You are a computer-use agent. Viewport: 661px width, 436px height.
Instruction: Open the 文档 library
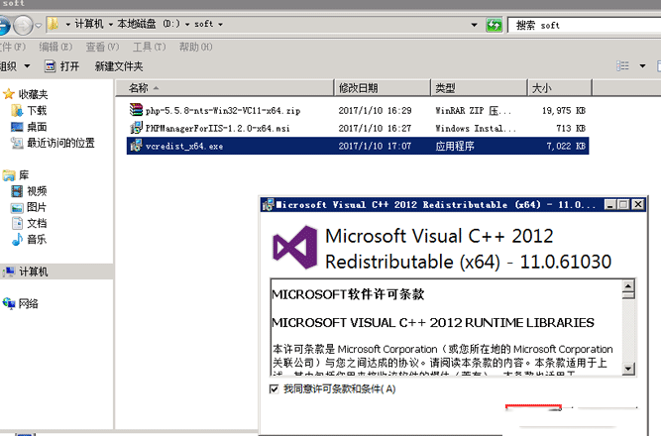[x=37, y=223]
